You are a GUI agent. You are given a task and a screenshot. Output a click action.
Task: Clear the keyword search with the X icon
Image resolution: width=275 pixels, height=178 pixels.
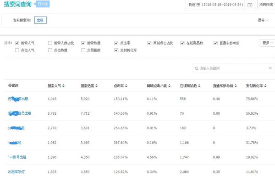coord(270,68)
